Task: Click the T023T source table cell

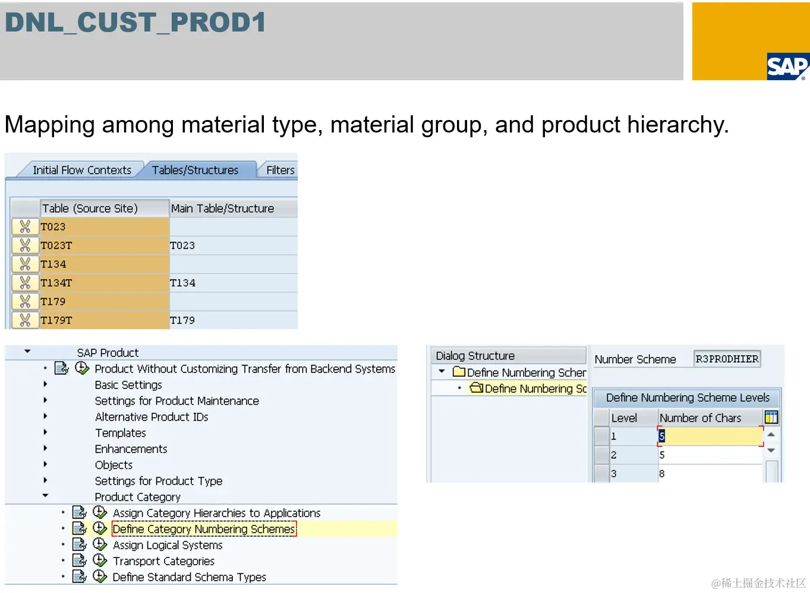Action: 105,245
